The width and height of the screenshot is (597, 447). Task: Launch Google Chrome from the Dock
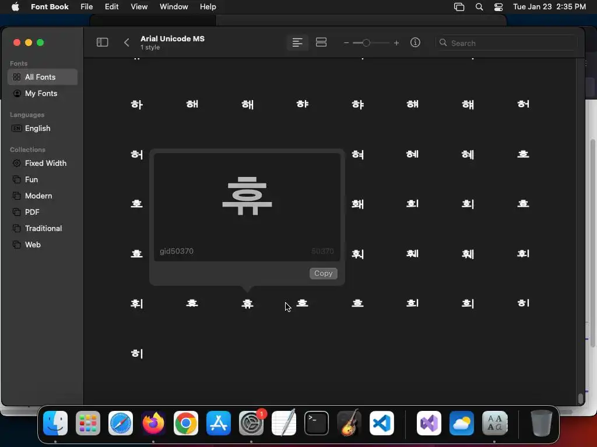coord(186,424)
